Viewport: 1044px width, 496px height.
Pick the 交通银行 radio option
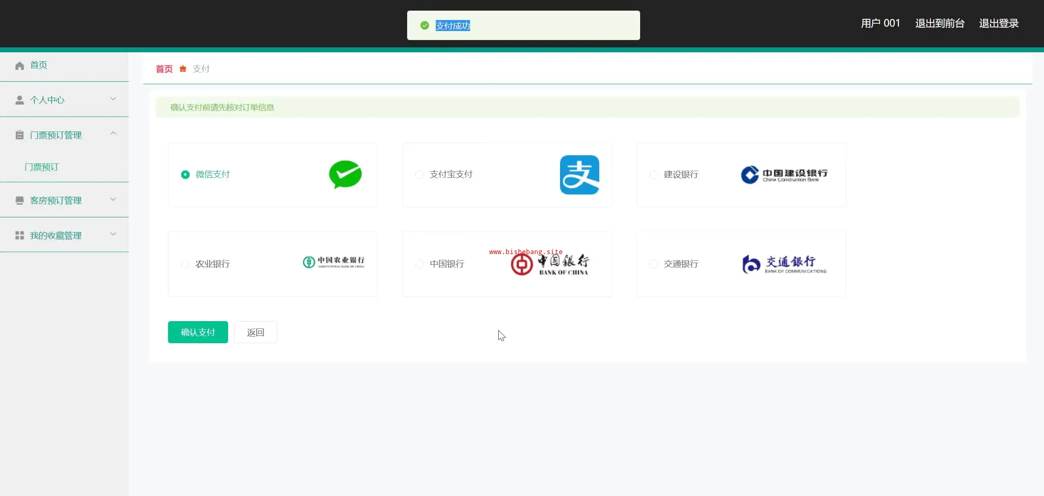[654, 264]
